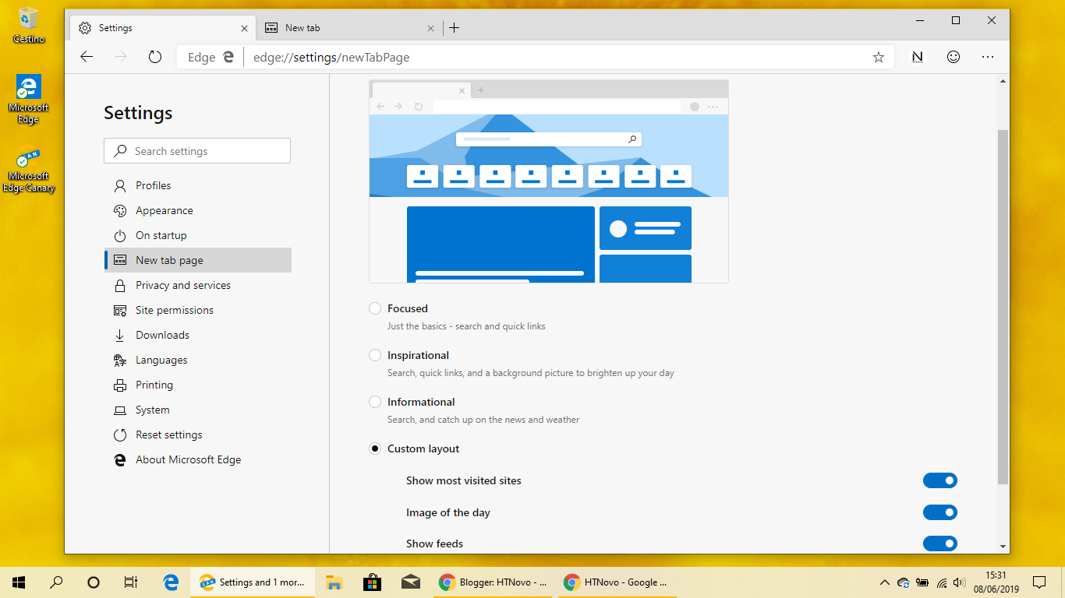Open File Explorer from taskbar
Screen dimensions: 1065x598
tap(334, 582)
